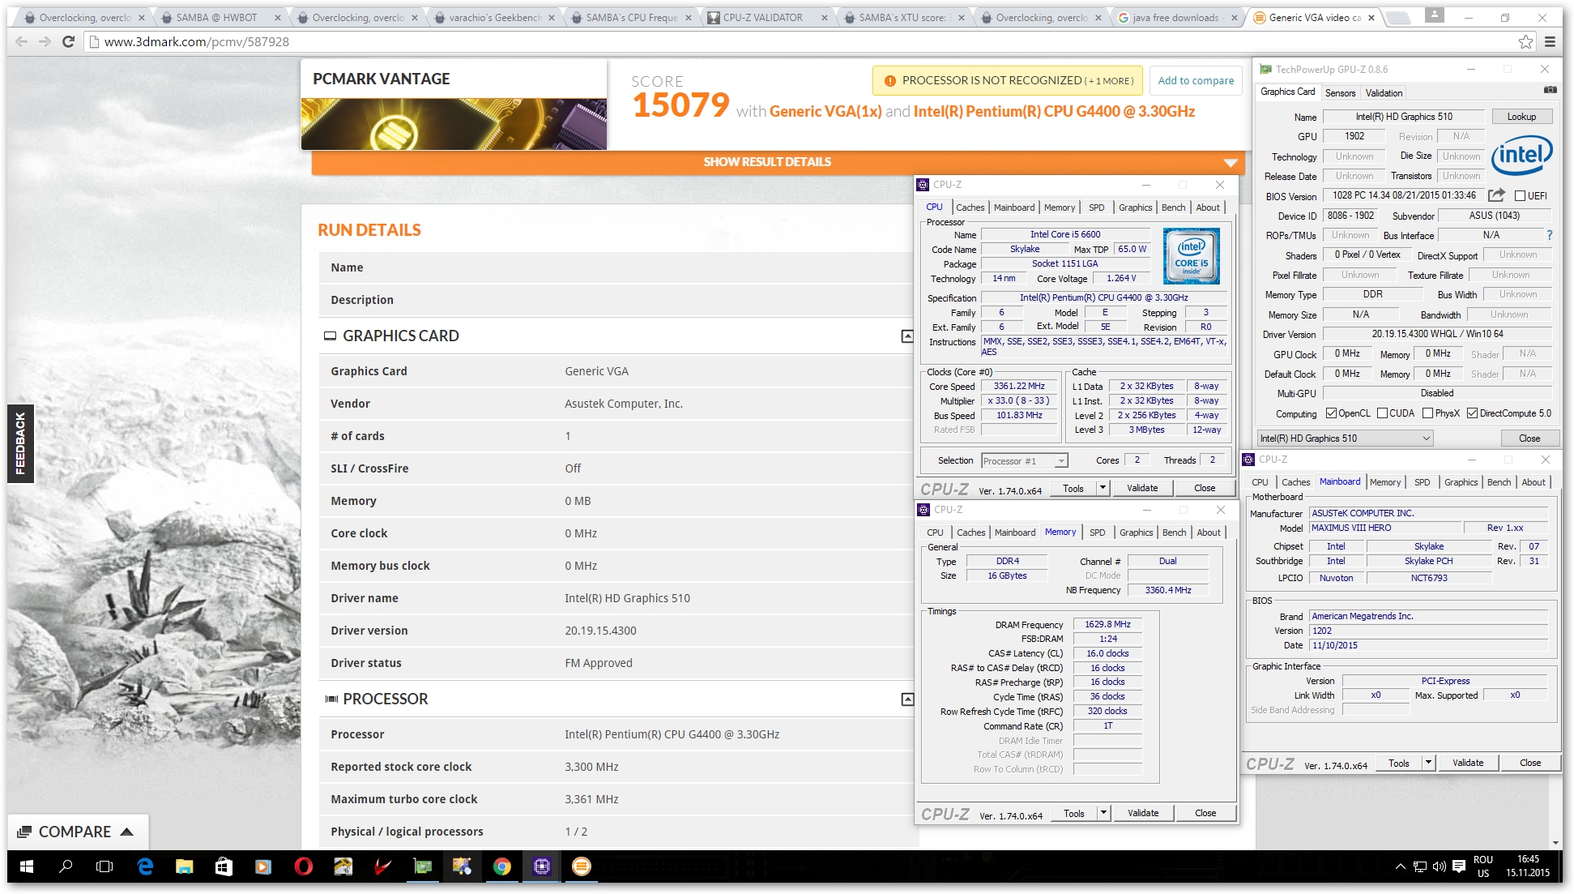1574x894 pixels.
Task: Expand SHOW RESULT DETAILS bar
Action: pyautogui.click(x=778, y=162)
